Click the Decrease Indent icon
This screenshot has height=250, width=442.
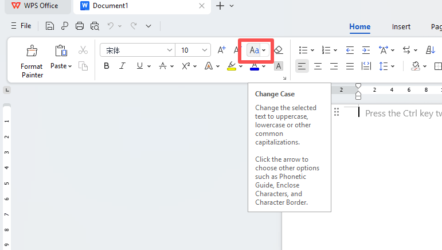pos(350,50)
